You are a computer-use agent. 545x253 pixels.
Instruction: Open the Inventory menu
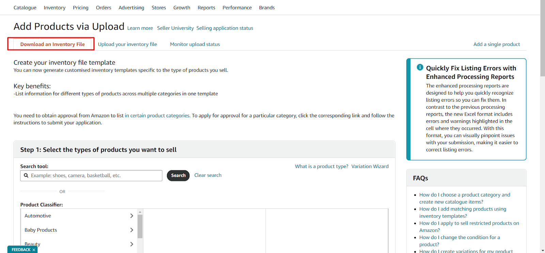point(54,7)
